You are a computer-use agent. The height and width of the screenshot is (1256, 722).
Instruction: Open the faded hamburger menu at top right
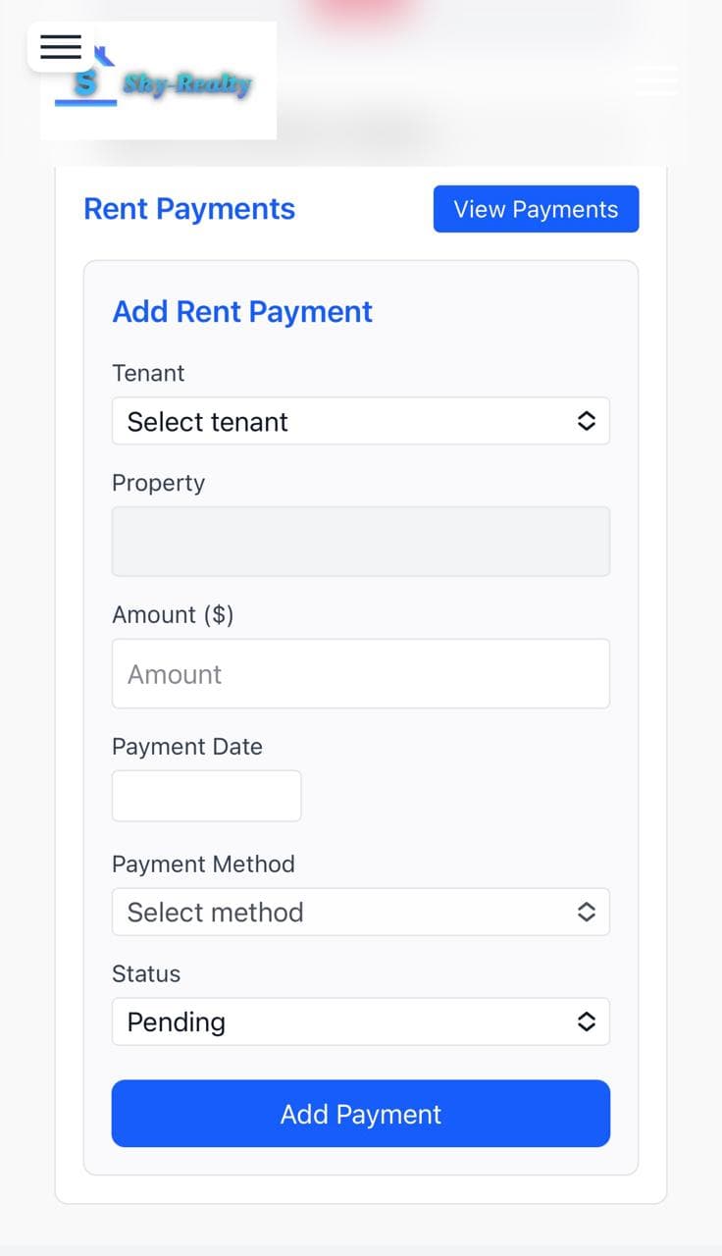[655, 81]
